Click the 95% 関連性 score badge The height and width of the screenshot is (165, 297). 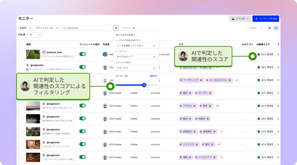[x=265, y=157]
